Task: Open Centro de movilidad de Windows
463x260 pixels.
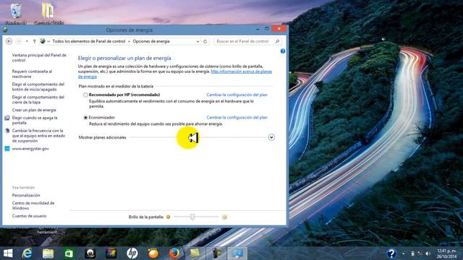Action: point(33,205)
